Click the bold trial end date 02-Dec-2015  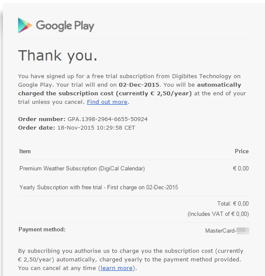(x=139, y=85)
